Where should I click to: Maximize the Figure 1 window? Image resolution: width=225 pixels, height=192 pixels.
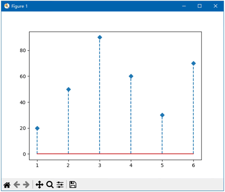point(199,6)
